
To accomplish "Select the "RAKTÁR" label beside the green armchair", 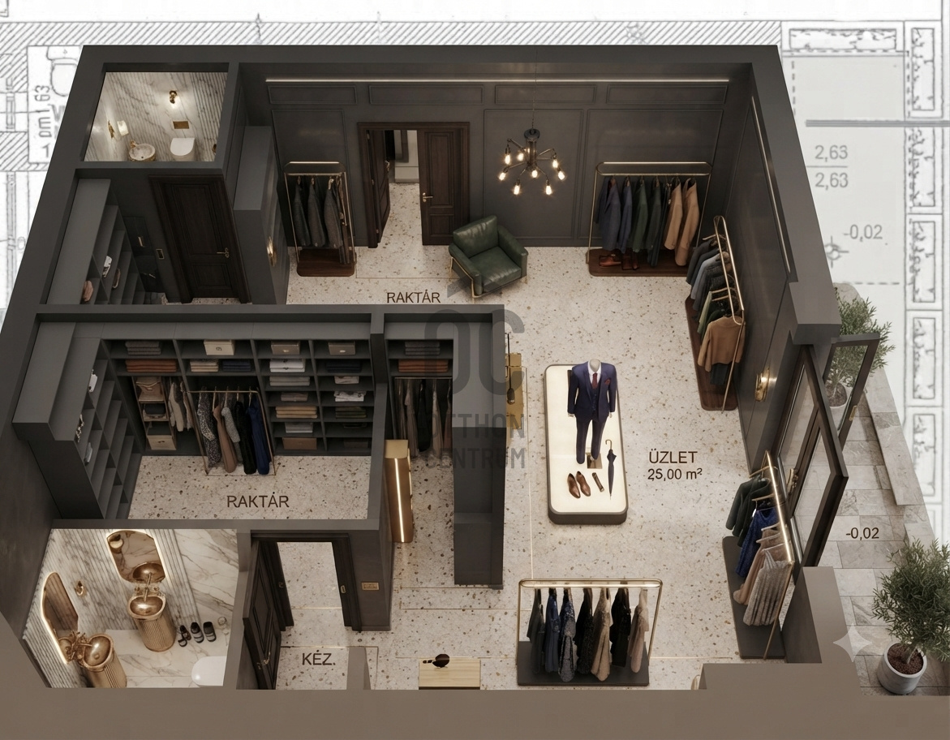I will pos(414,297).
